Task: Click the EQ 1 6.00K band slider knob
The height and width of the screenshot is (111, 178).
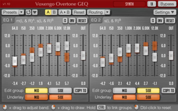Action: tap(58, 47)
